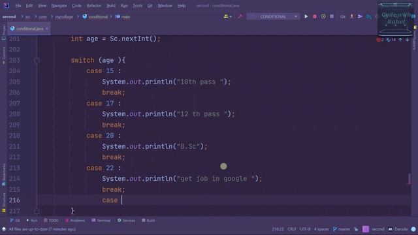The height and width of the screenshot is (235, 418).
Task: Change indent setting '4 spaces' in status bar
Action: click(x=321, y=229)
